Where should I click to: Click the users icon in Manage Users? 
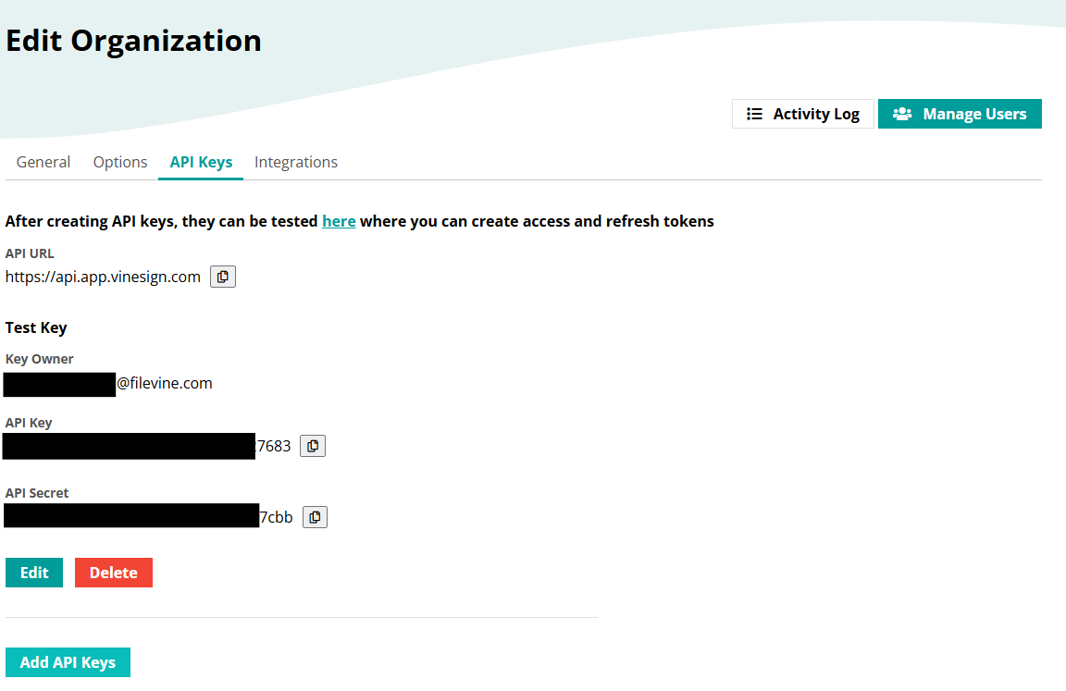[902, 114]
